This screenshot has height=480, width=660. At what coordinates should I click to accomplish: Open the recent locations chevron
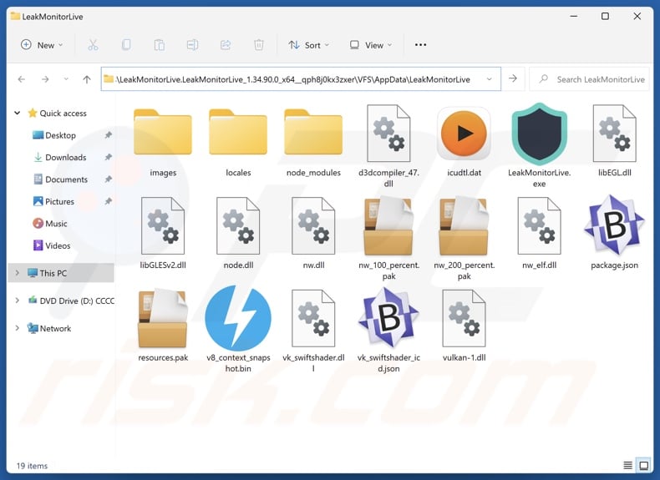(x=66, y=79)
